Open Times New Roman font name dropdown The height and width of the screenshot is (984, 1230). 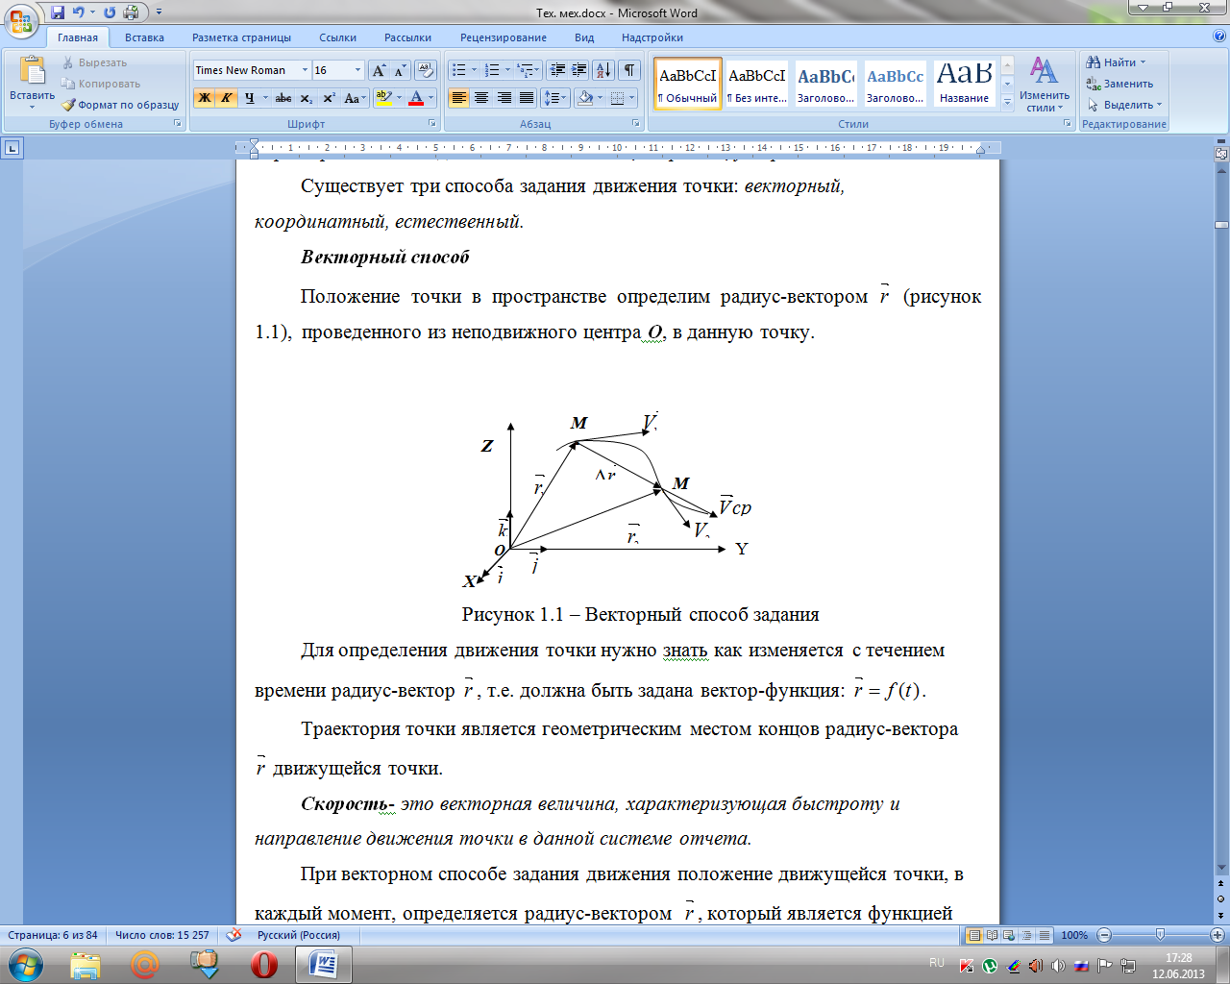tap(305, 70)
